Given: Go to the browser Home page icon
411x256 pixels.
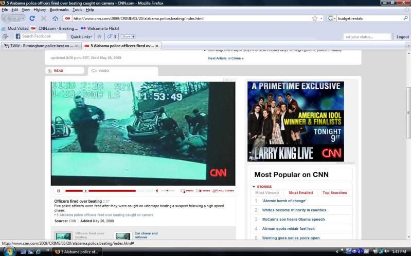Looking at the screenshot, I should (x=55, y=18).
